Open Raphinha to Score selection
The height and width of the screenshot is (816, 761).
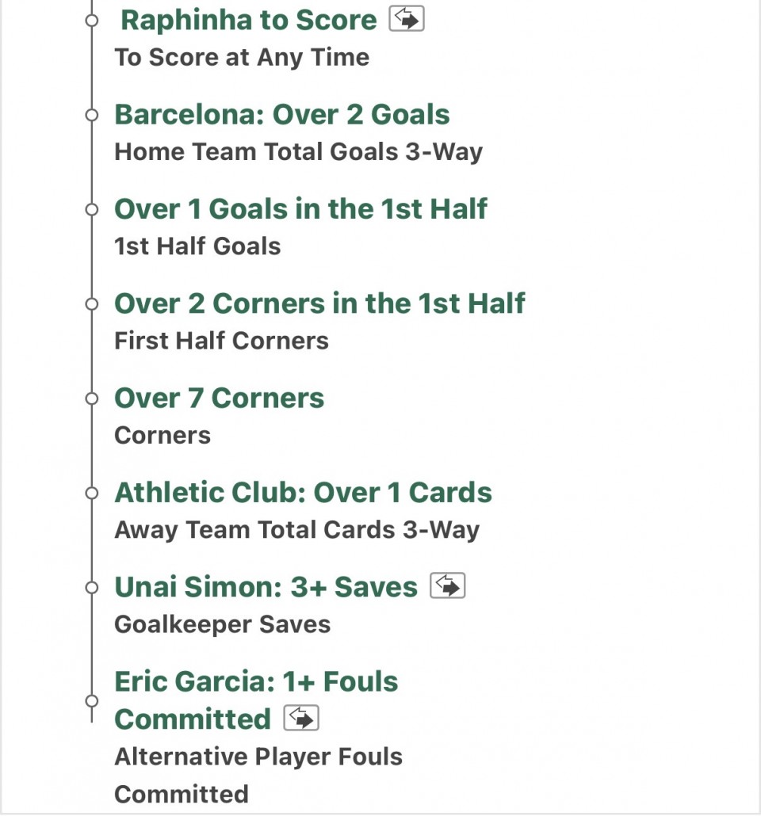point(248,21)
